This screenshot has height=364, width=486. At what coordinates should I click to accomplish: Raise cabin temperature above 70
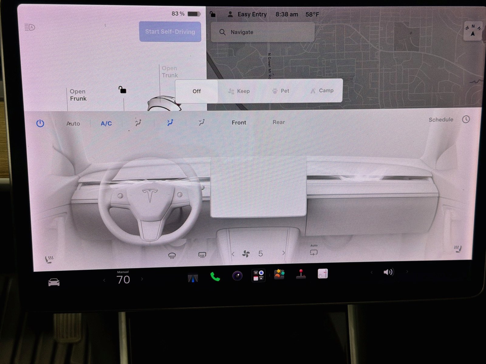pyautogui.click(x=142, y=279)
